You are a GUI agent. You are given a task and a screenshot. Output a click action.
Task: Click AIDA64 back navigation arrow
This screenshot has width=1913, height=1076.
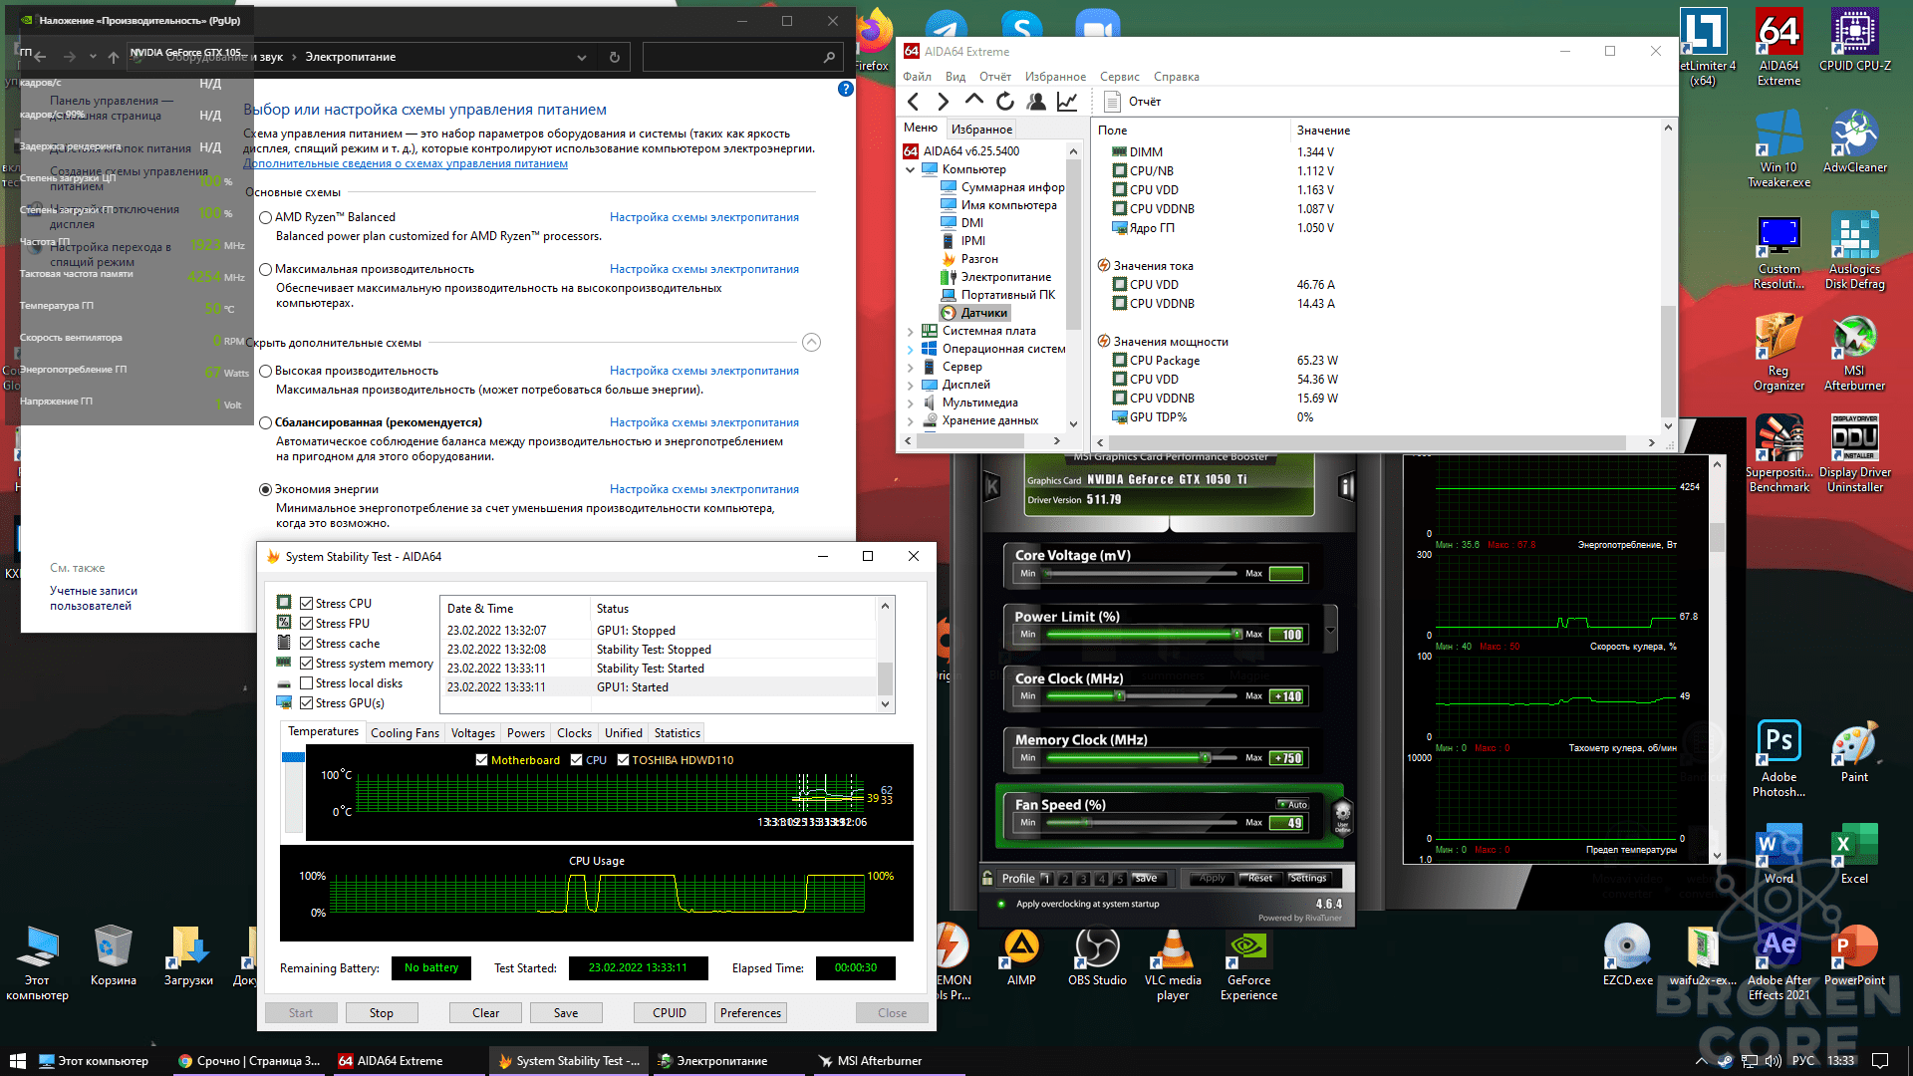pyautogui.click(x=913, y=102)
